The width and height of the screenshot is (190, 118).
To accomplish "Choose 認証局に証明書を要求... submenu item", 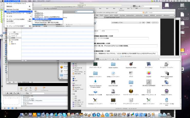I will point(47,19).
